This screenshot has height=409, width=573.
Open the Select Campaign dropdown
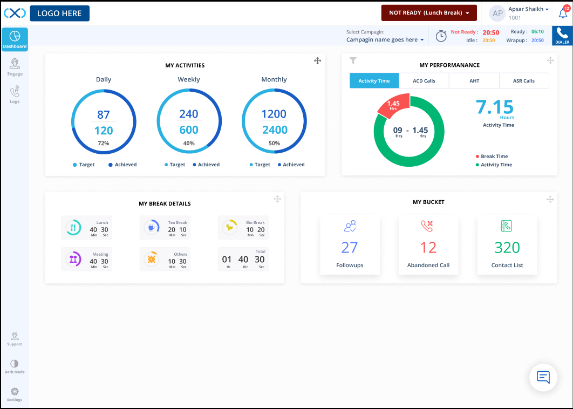coord(385,40)
